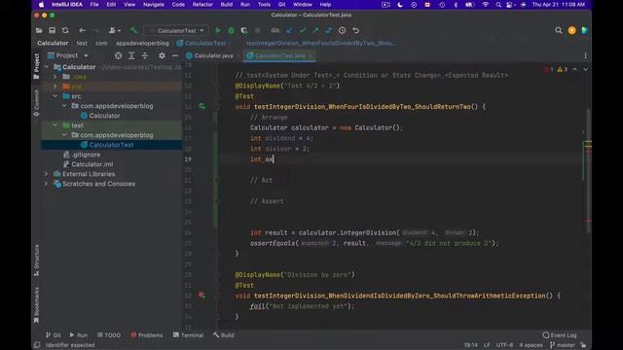Viewport: 623px width, 350px height.
Task: Hide the Project panel with minus icon
Action: [175, 55]
